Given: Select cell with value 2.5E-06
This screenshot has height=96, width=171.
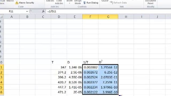Looking at the screenshot, I should (75, 72).
